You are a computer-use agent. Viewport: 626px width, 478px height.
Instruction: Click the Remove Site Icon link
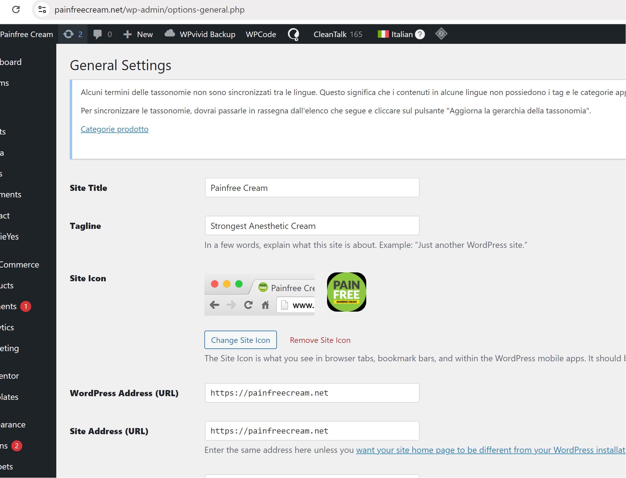tap(320, 340)
